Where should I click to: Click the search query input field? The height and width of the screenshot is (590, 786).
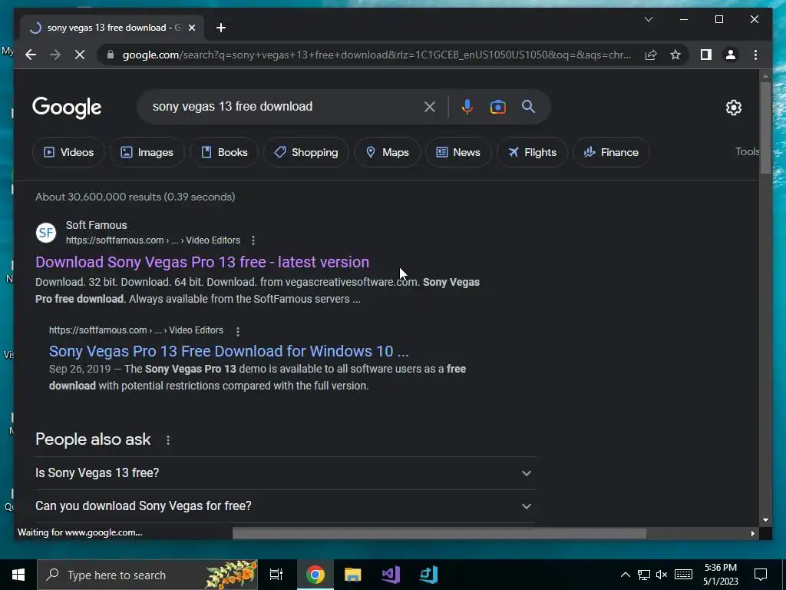283,106
